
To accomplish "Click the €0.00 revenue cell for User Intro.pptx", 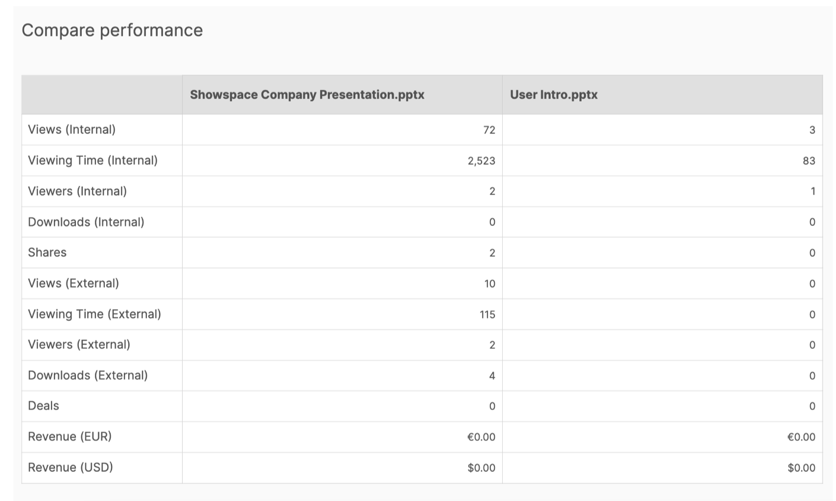I will 802,436.
